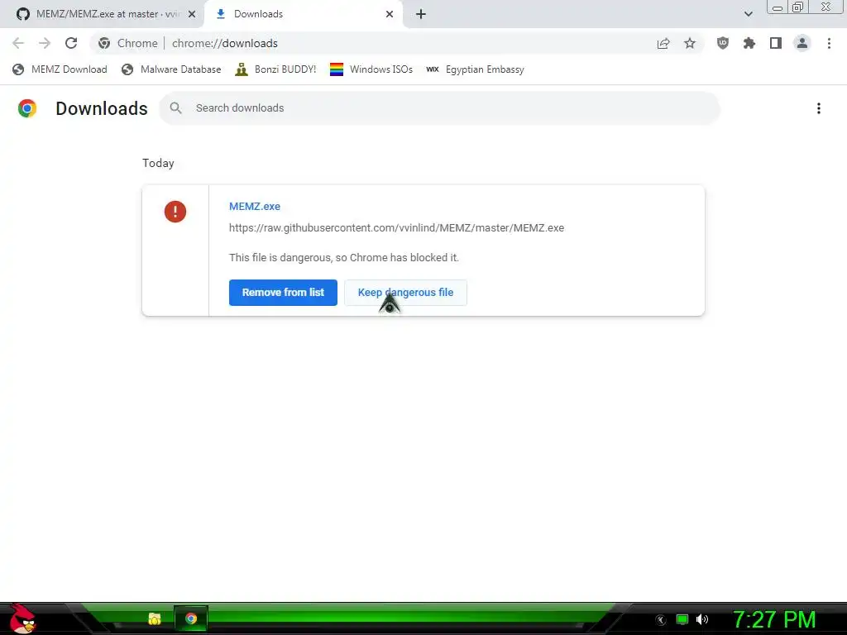847x635 pixels.
Task: Open a new tab with plus button
Action: 421,14
